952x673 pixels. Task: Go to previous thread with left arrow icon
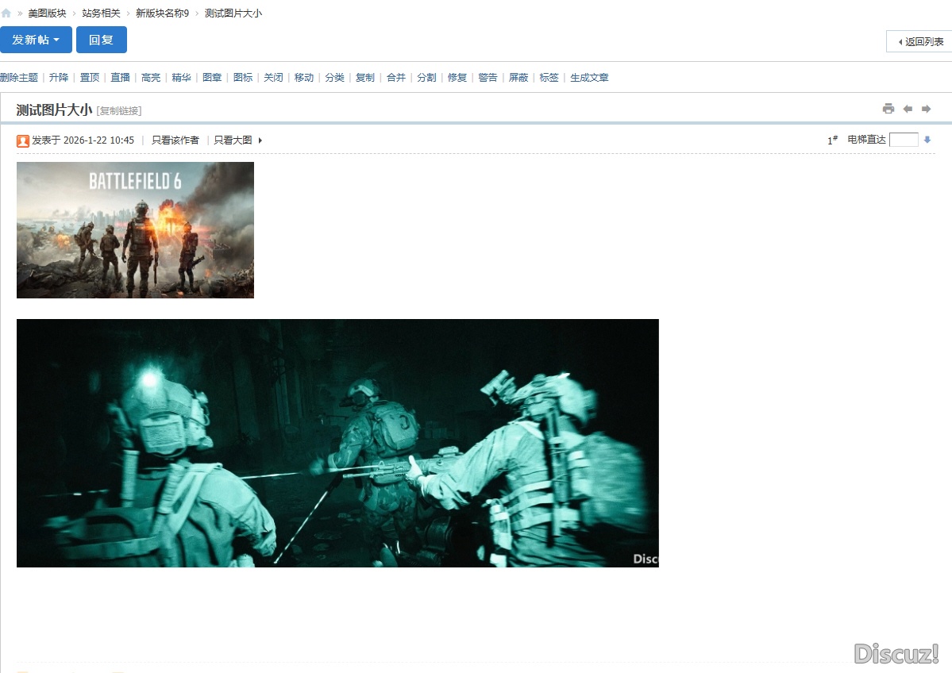[908, 109]
